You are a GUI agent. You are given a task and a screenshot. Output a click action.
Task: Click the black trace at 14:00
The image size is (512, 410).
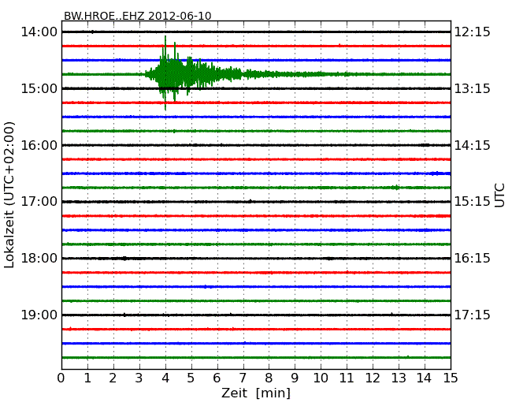click(x=256, y=32)
